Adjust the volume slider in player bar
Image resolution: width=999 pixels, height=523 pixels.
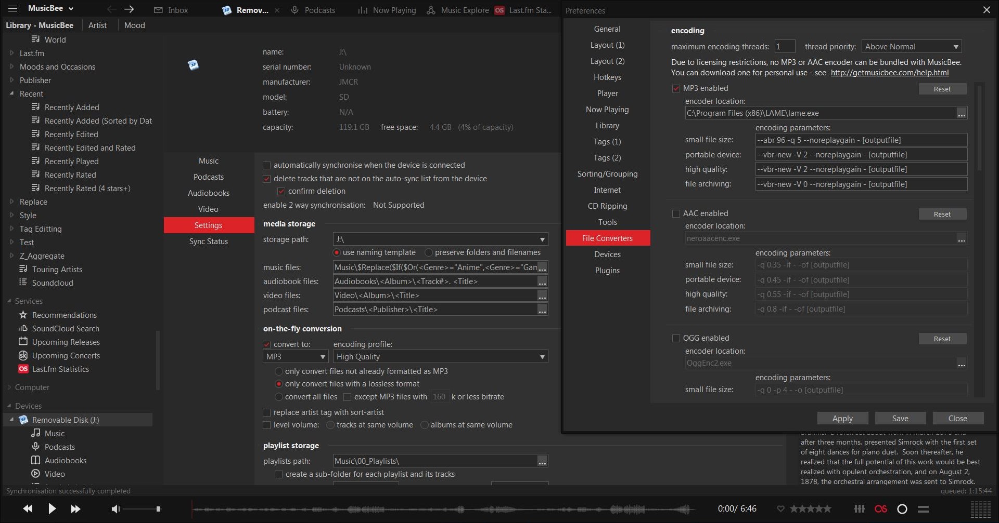pos(141,509)
